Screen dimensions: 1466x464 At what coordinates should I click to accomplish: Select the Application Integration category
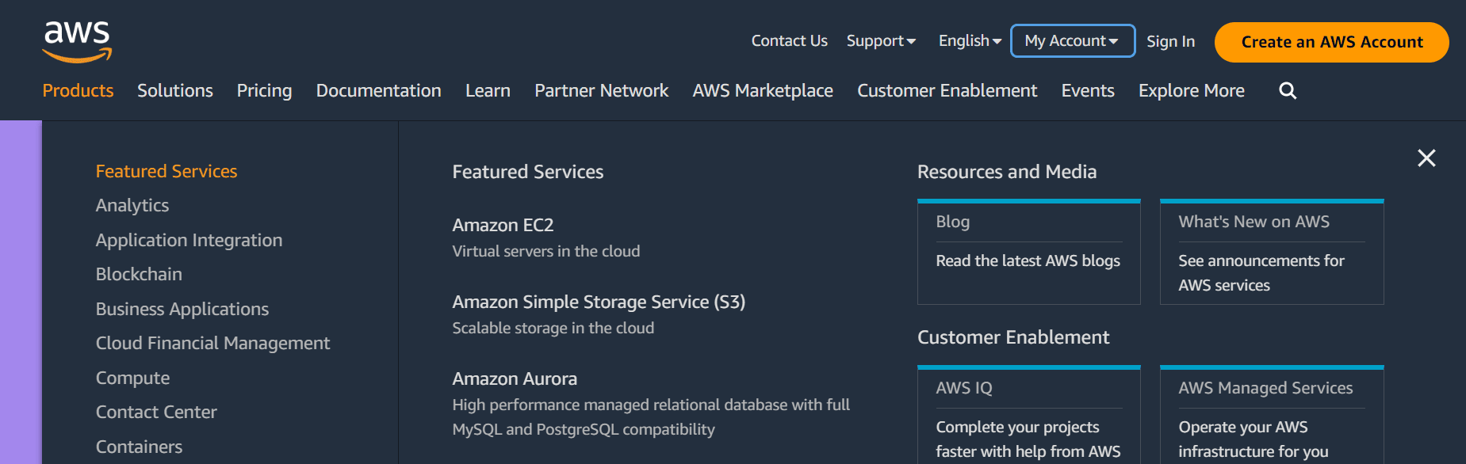tap(189, 241)
